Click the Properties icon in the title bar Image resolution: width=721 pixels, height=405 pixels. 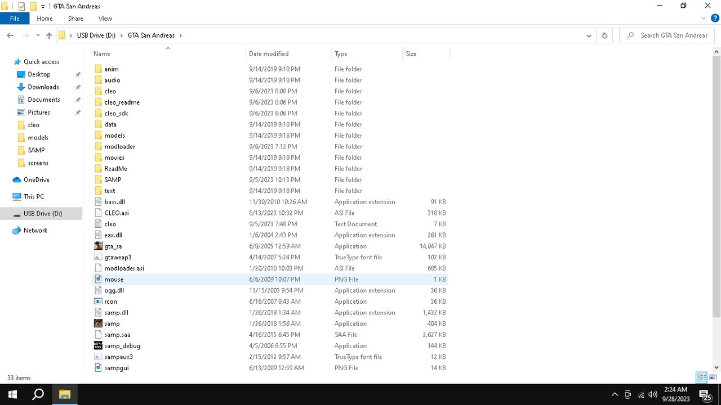click(21, 6)
